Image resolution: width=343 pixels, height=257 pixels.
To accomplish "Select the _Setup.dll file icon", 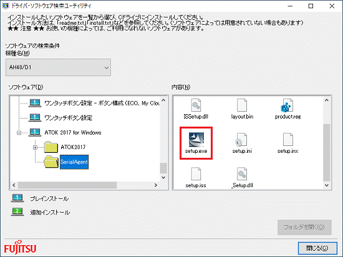I will coord(242,174).
